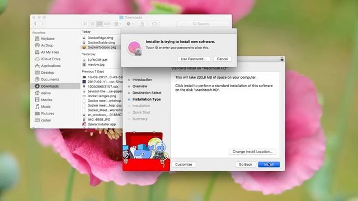
Task: Click Overview installer step
Action: (140, 86)
